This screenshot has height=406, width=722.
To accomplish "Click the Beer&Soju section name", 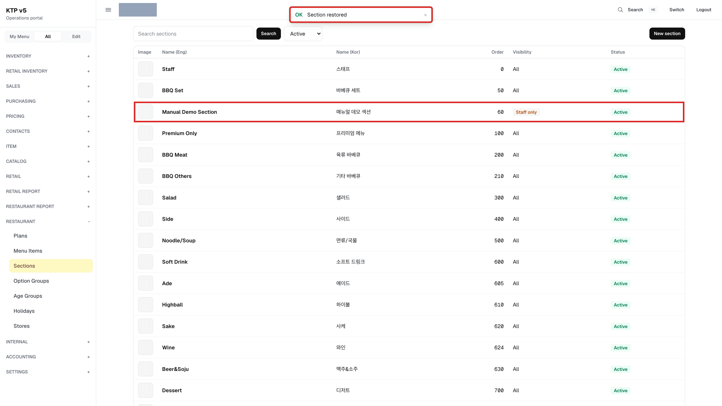I will [175, 369].
